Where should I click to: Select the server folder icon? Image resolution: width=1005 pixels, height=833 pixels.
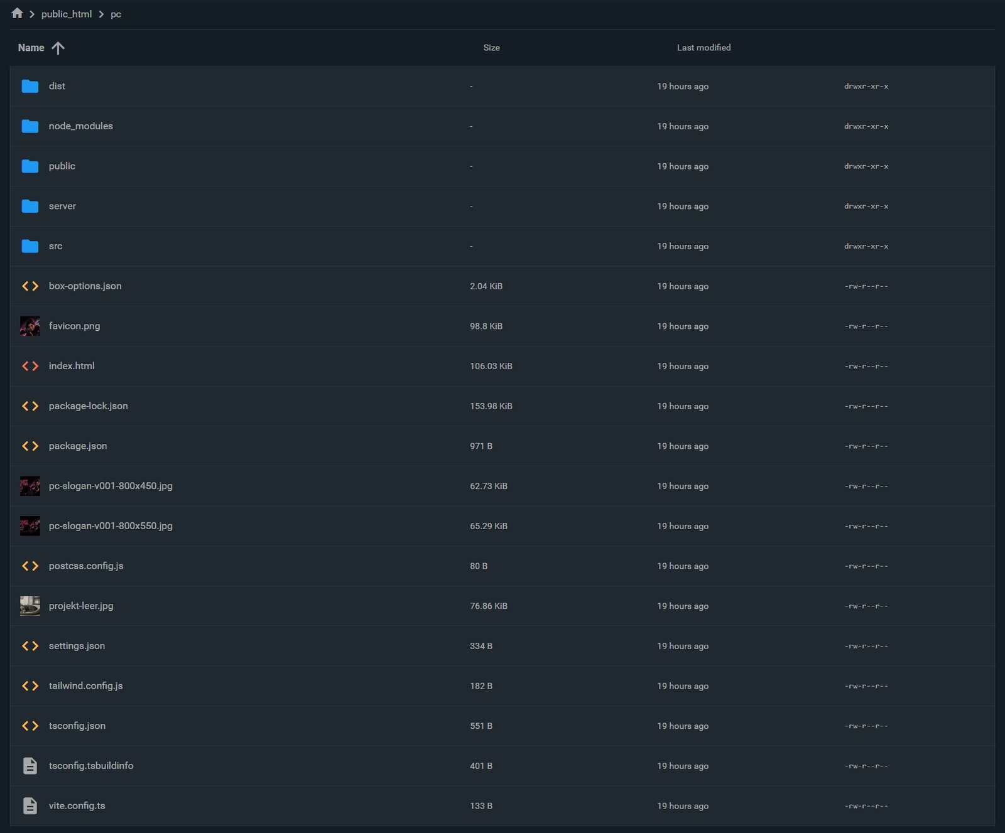point(30,206)
